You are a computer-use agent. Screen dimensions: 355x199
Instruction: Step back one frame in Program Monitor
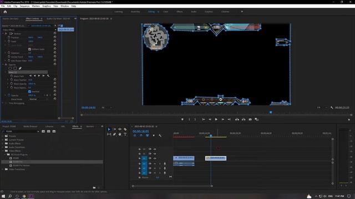tap(210, 119)
